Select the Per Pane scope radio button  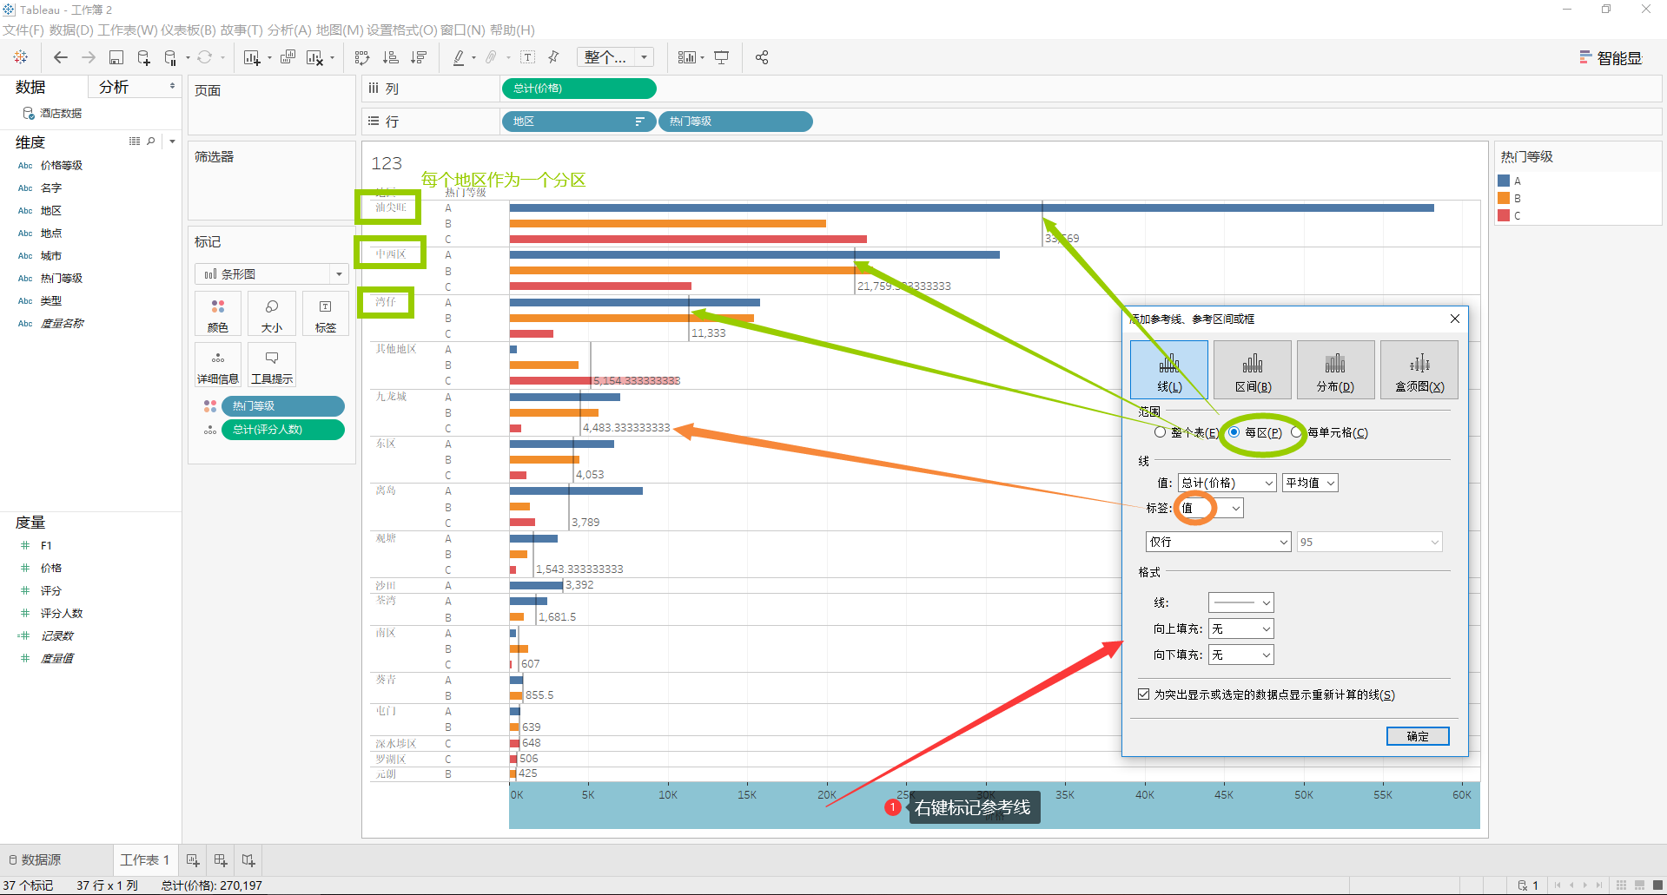point(1234,432)
